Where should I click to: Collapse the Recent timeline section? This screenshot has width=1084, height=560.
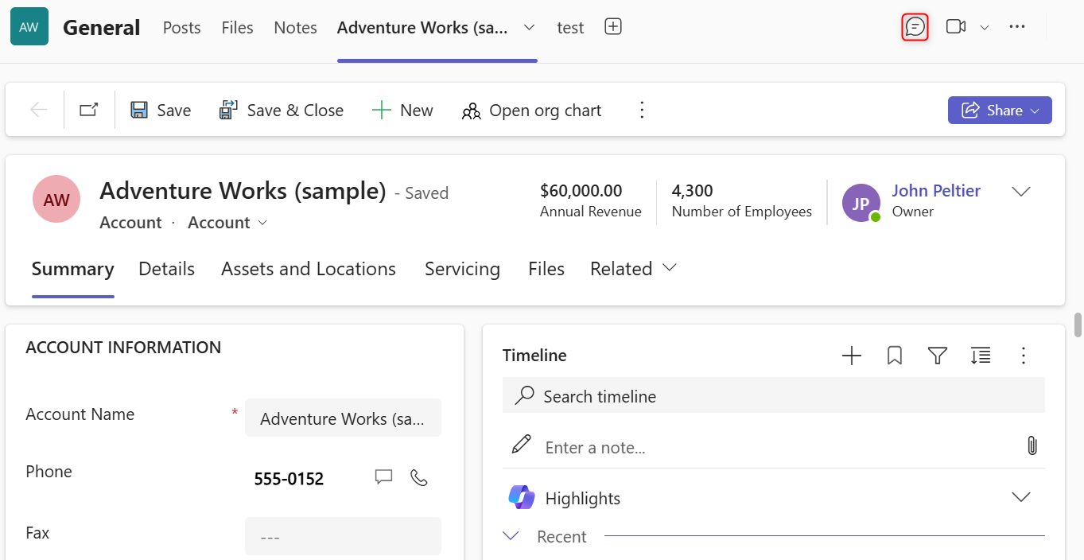point(511,536)
